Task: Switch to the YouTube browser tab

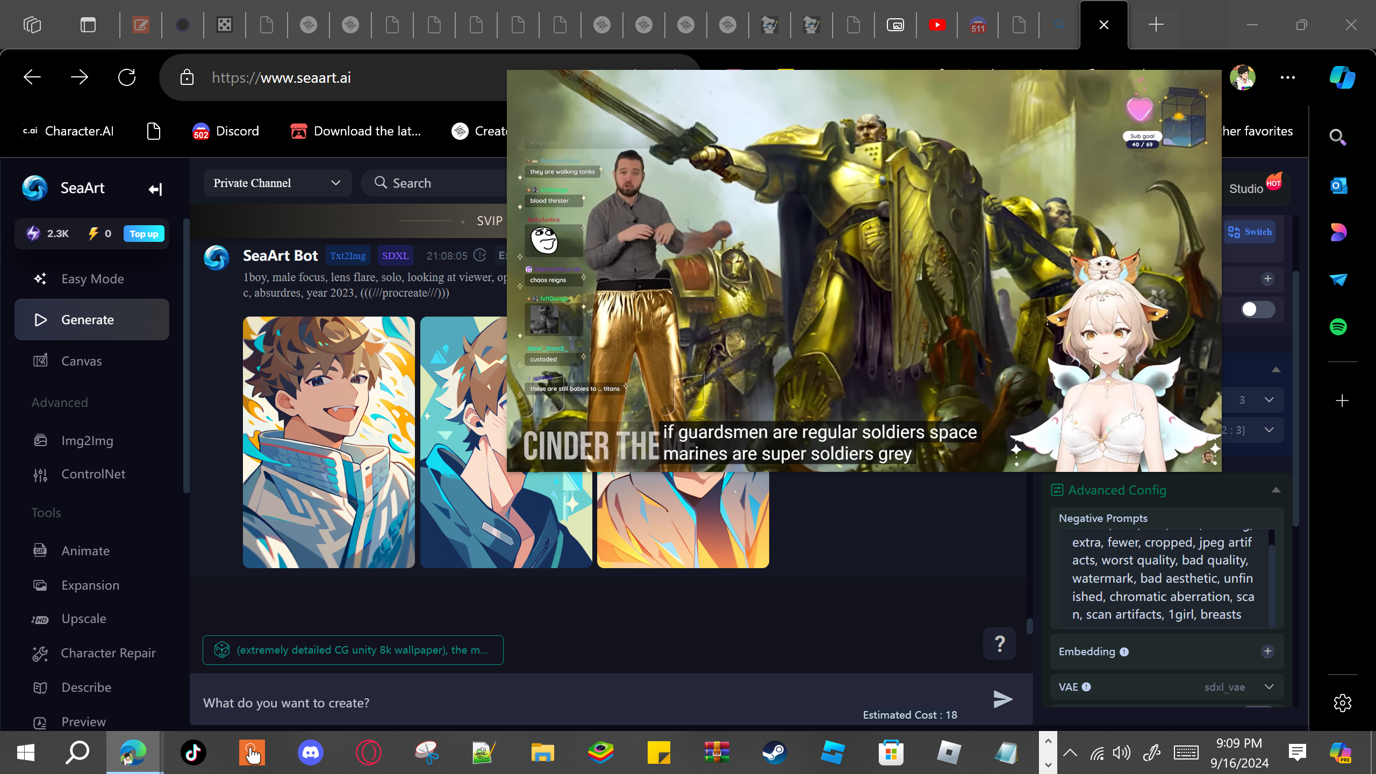Action: pyautogui.click(x=937, y=25)
